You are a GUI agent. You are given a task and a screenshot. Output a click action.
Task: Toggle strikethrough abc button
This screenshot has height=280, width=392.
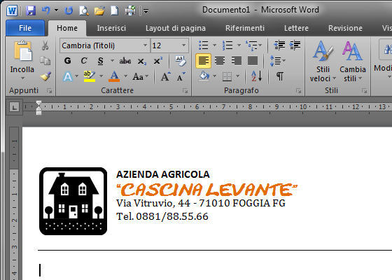[125, 61]
